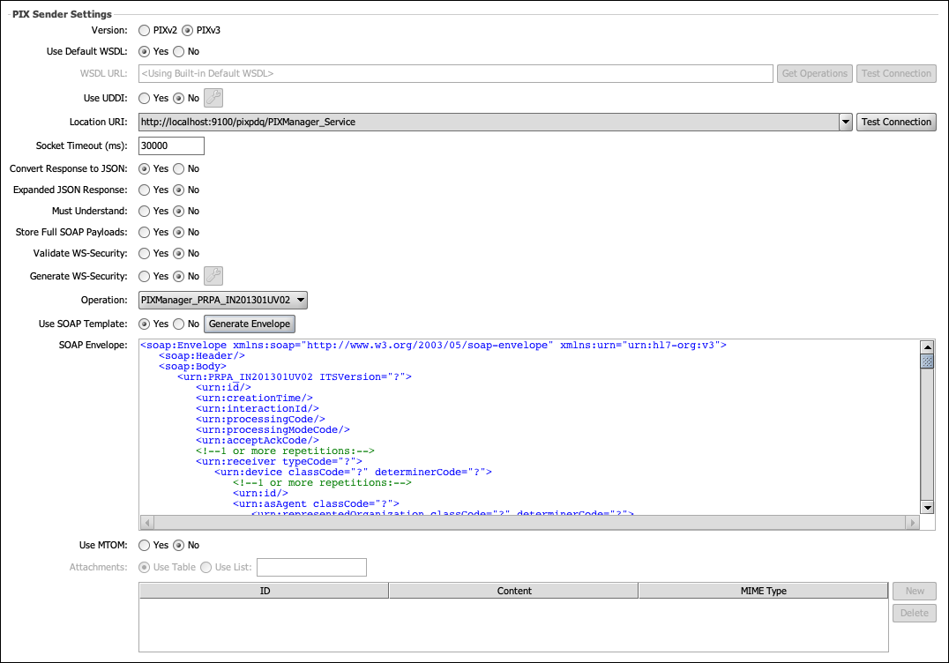Click SOAP Envelope scroll down arrow
The image size is (949, 663).
tap(927, 507)
